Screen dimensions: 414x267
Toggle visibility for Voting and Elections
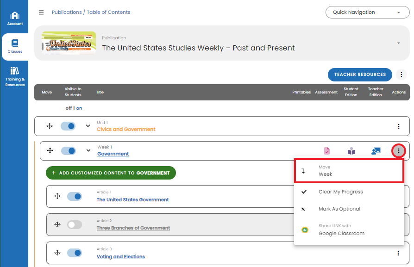coord(75,253)
